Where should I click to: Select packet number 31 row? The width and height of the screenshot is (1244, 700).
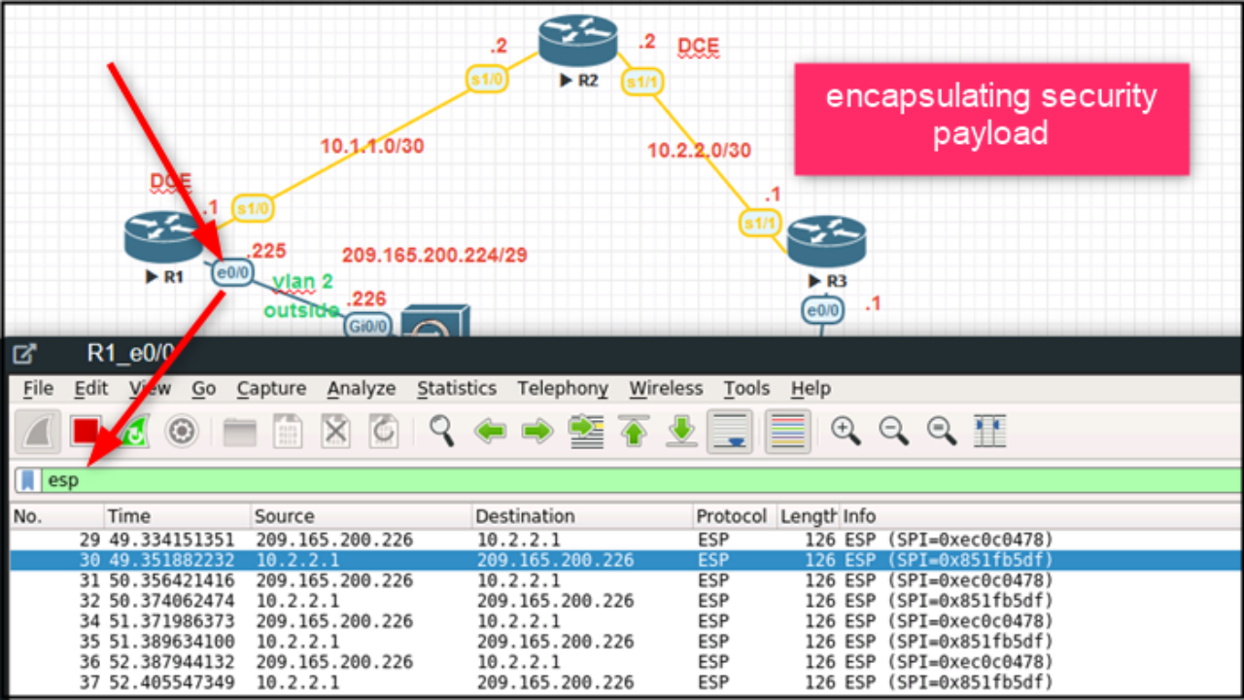click(x=625, y=580)
